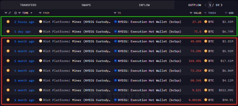Click the page number field showing 1
The width and height of the screenshot is (238, 106).
[x=210, y=5]
